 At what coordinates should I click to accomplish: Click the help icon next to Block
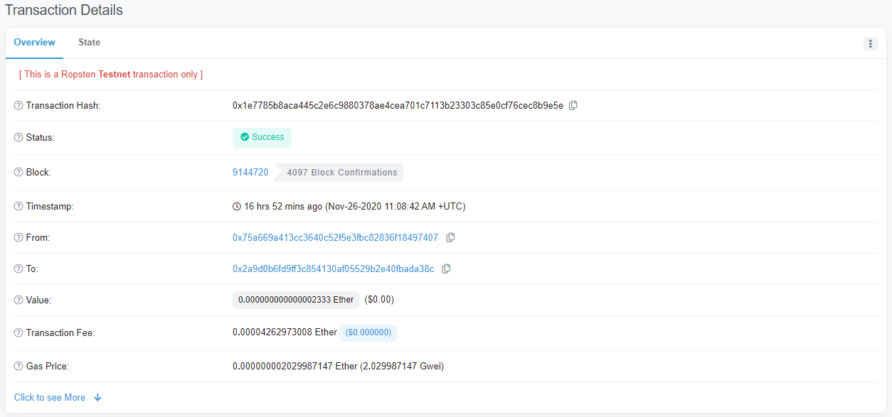click(x=18, y=173)
